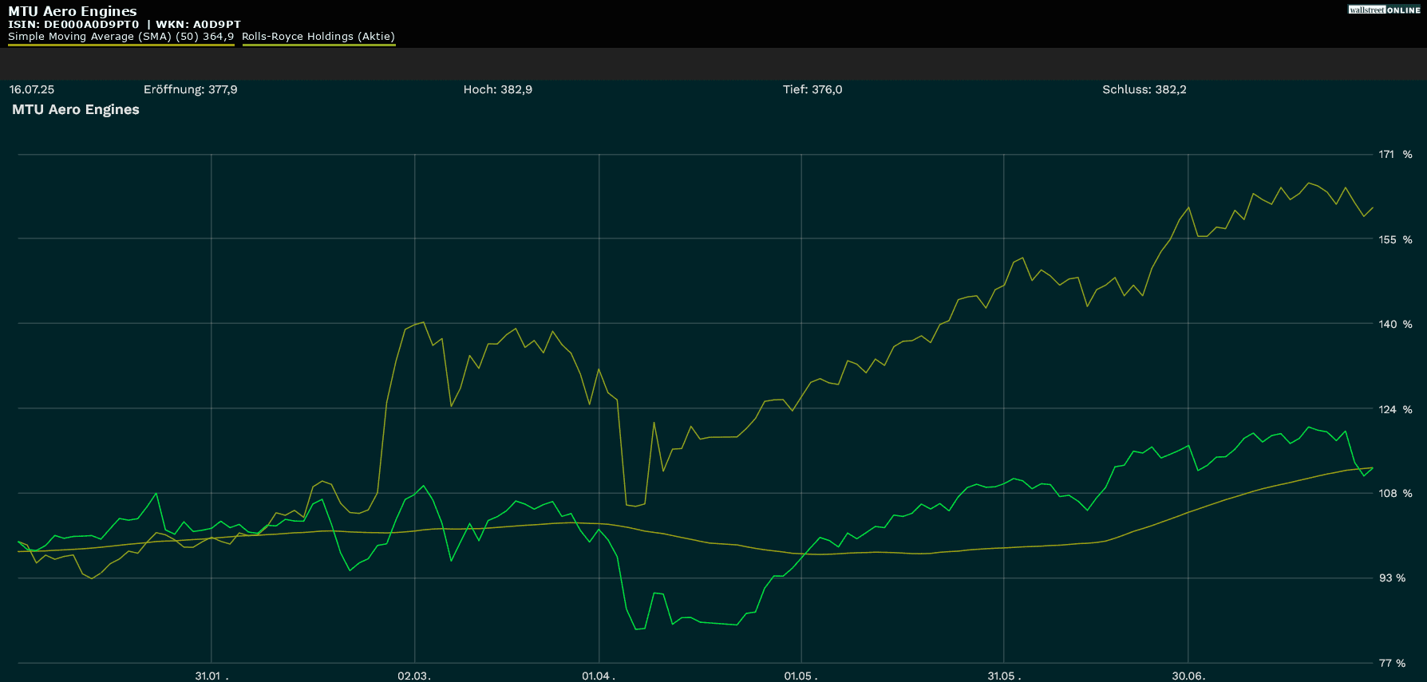
Task: Click the Hoch: 382,9 value
Action: coord(498,89)
